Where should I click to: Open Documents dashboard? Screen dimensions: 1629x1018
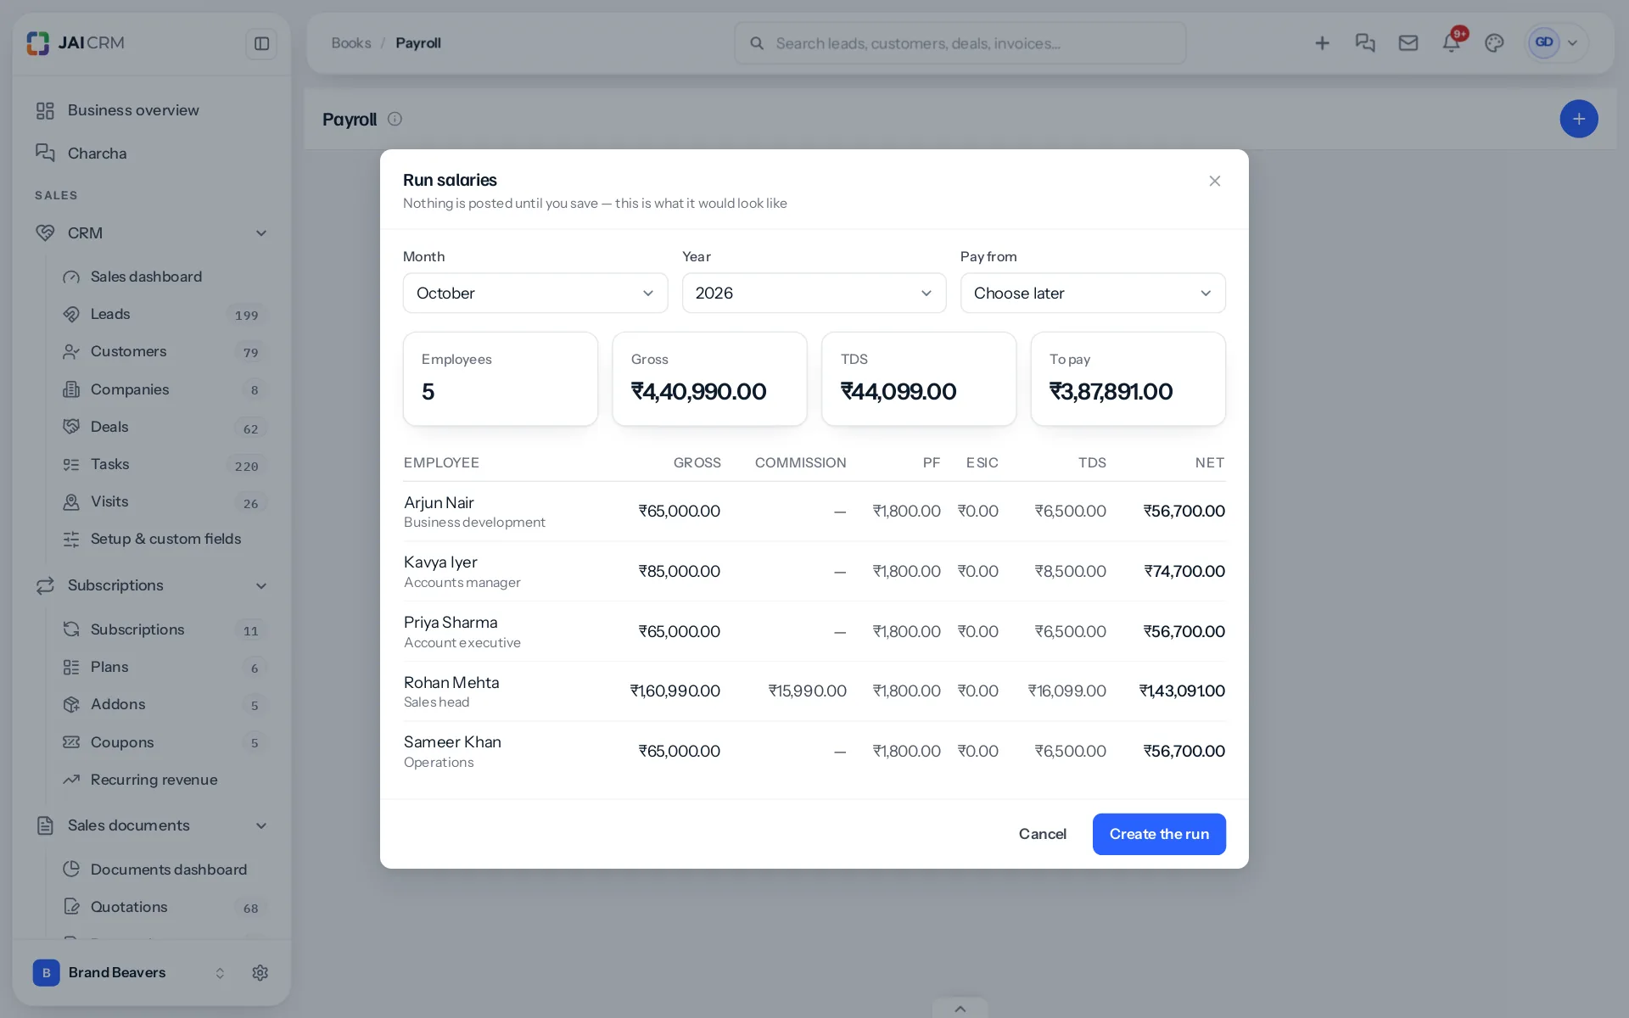(165, 870)
